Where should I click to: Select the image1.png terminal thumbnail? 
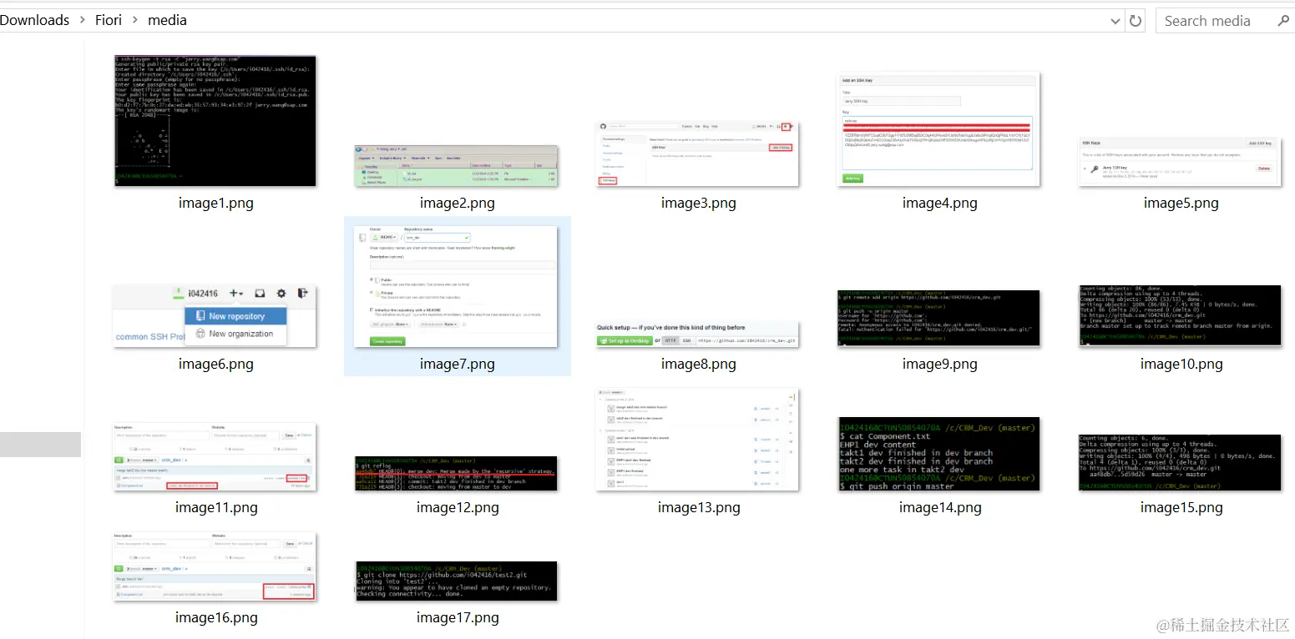(215, 121)
